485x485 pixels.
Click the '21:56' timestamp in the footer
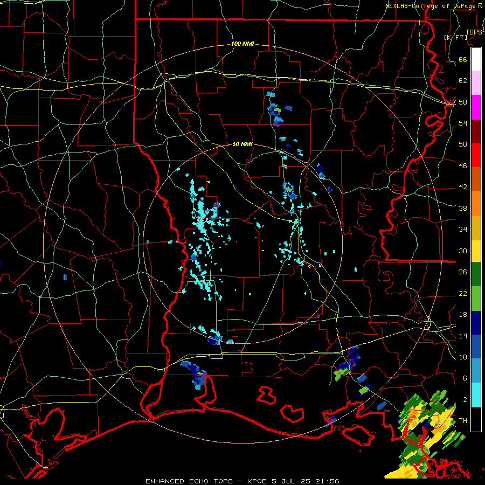tap(327, 481)
